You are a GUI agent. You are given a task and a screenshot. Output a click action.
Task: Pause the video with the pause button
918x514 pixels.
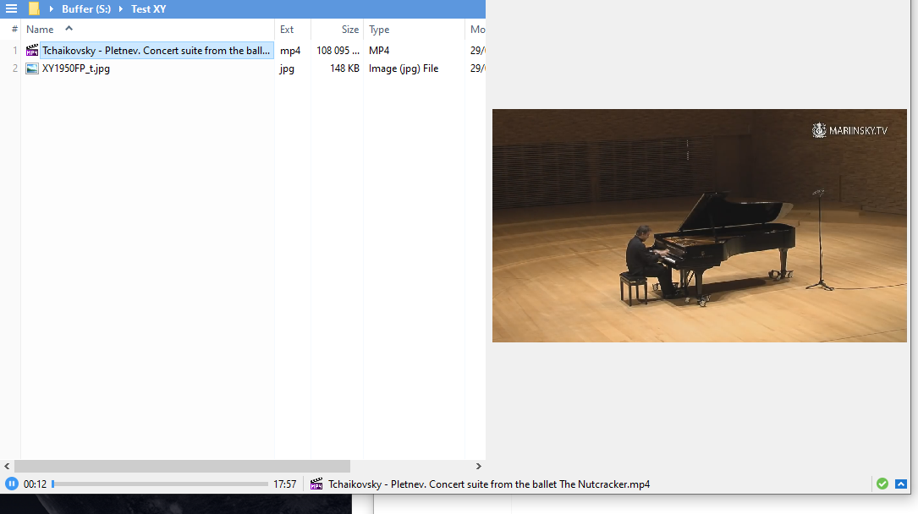pyautogui.click(x=12, y=484)
